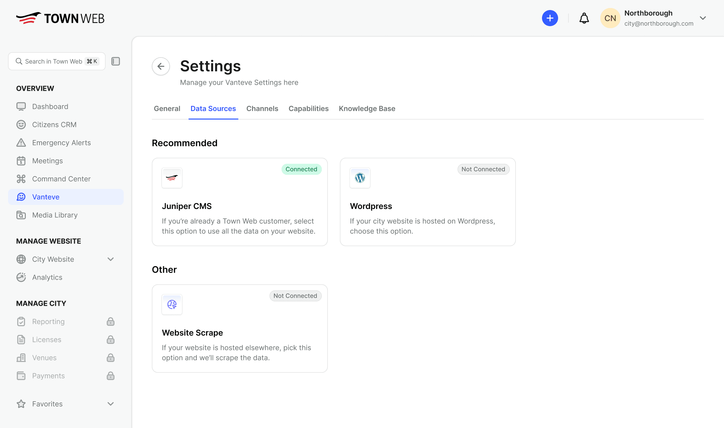Click the City Website globe icon

[x=21, y=259]
